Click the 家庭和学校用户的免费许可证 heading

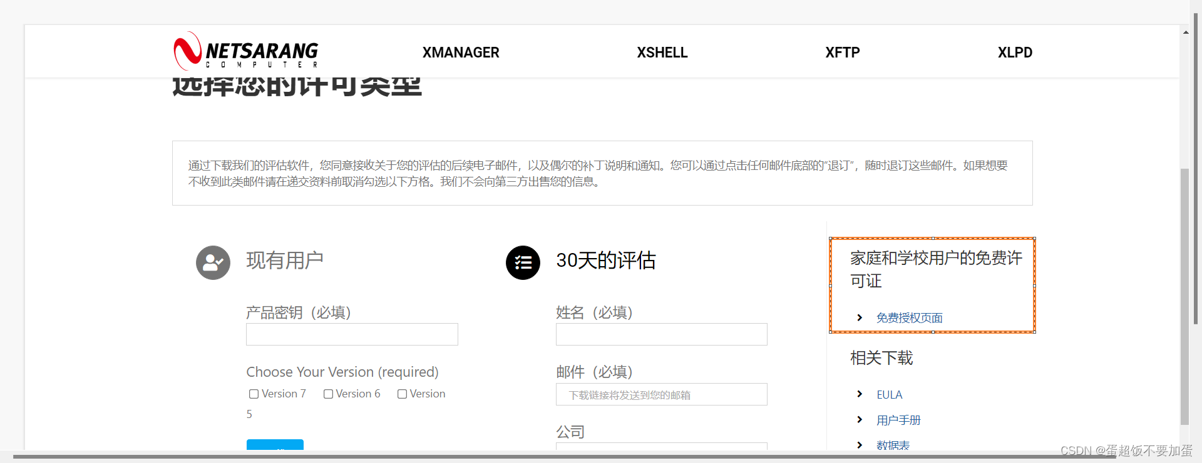point(936,269)
